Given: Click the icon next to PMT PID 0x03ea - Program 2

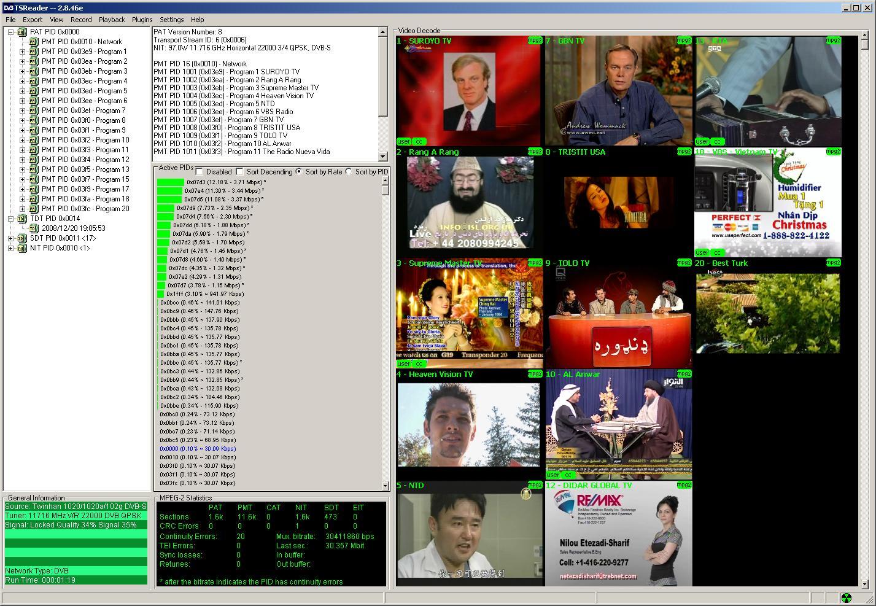Looking at the screenshot, I should pyautogui.click(x=34, y=61).
